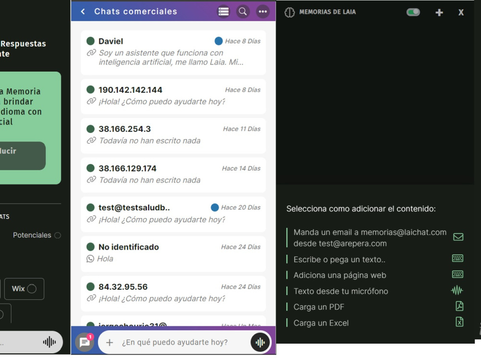Image resolution: width=481 pixels, height=361 pixels.
Task: Click the link icon in 190.142.142.144 chat
Action: [91, 101]
